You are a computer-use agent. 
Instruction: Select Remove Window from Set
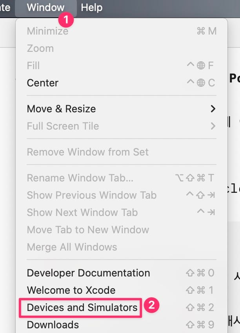121,152
